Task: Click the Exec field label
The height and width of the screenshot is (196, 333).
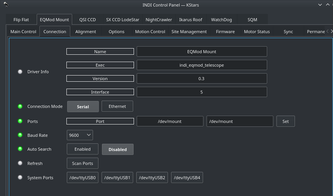Action: tap(100, 65)
